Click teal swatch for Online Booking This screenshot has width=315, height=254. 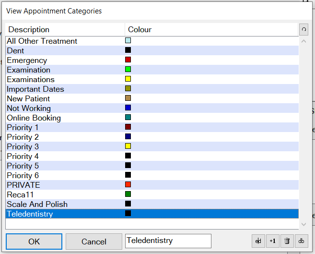click(128, 117)
